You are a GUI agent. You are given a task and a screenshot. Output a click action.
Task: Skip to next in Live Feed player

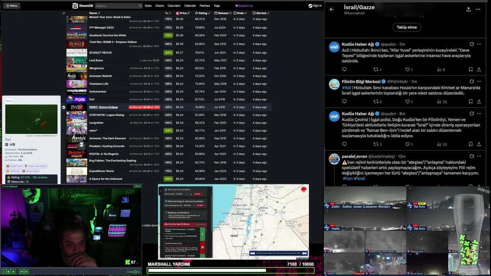[x=26, y=271]
